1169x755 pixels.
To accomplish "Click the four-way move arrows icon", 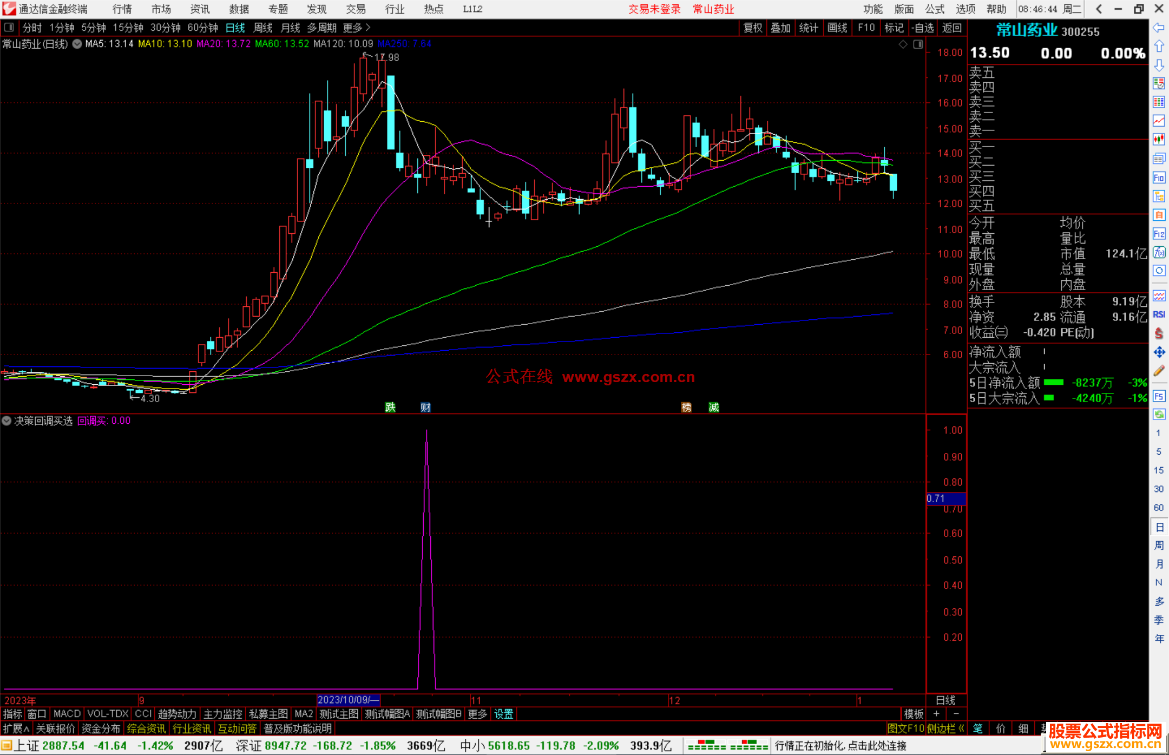I will coord(1159,352).
